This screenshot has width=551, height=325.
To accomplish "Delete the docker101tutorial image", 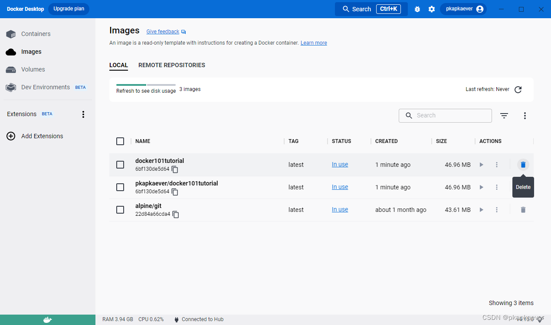I will [x=523, y=165].
